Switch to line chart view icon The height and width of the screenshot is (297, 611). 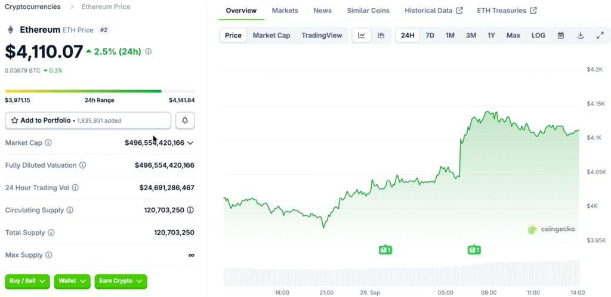362,35
